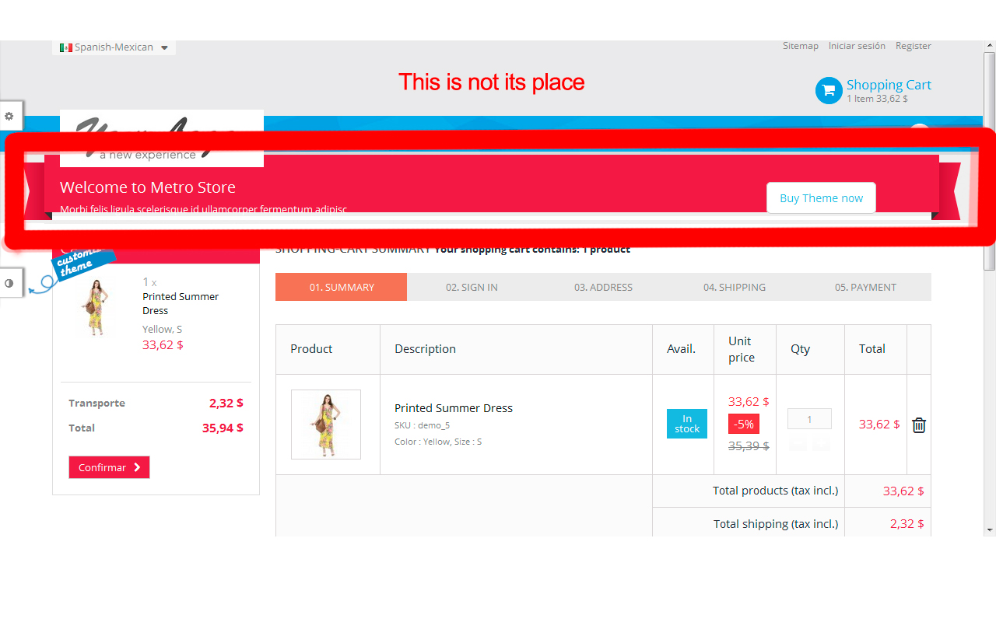Click the Iniciar sesión link
The width and height of the screenshot is (996, 622).
coord(857,46)
